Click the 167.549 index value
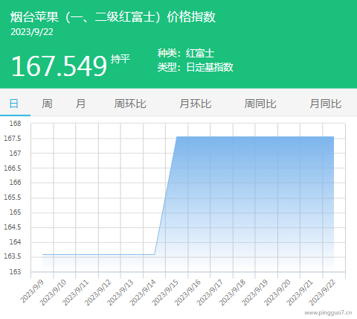This screenshot has height=319, width=357. pos(59,66)
